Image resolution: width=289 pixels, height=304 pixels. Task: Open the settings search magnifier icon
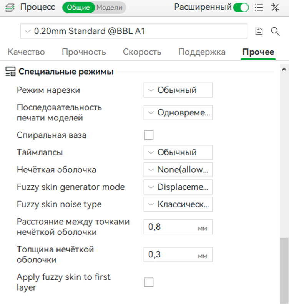pyautogui.click(x=275, y=32)
